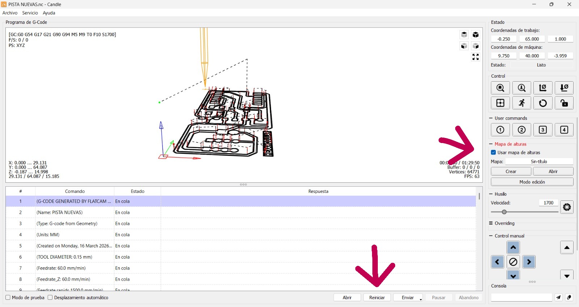
Task: Click work coordinate X value -0.250
Action: pos(504,39)
